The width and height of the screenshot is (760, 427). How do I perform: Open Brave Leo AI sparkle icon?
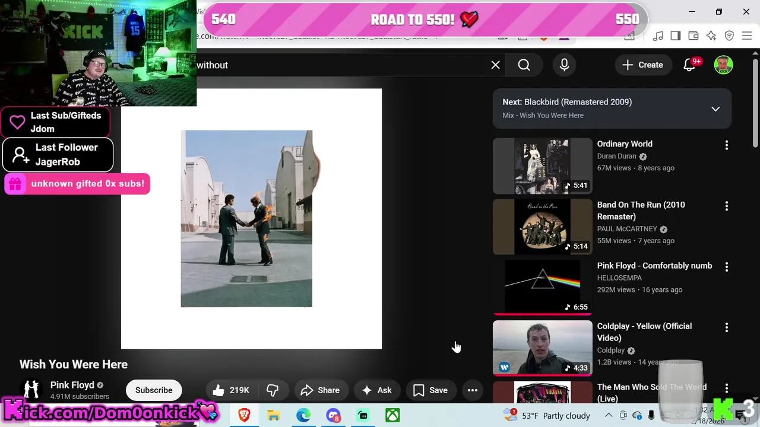pos(711,36)
